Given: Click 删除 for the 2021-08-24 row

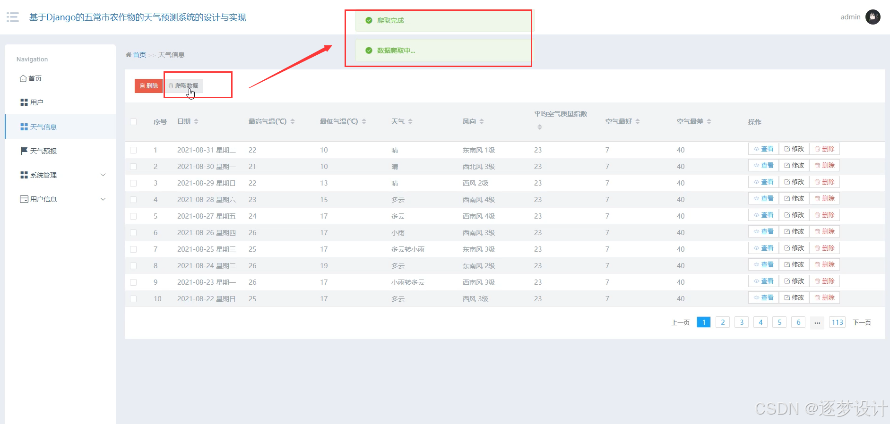Looking at the screenshot, I should pos(825,264).
